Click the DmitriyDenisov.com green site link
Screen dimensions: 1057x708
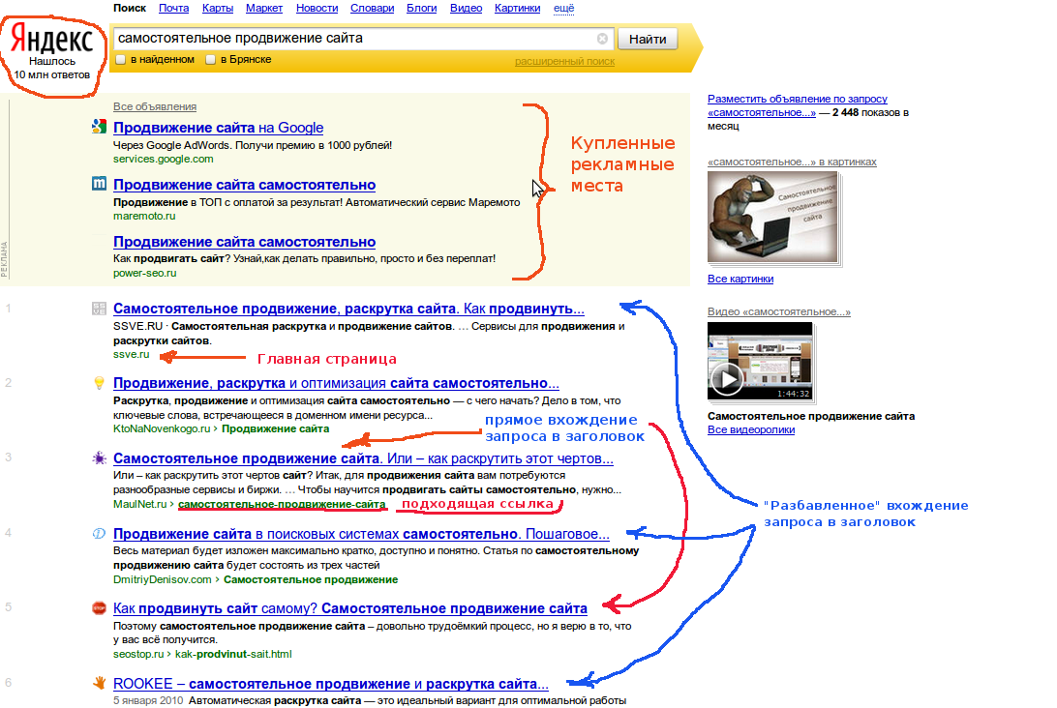[x=163, y=580]
